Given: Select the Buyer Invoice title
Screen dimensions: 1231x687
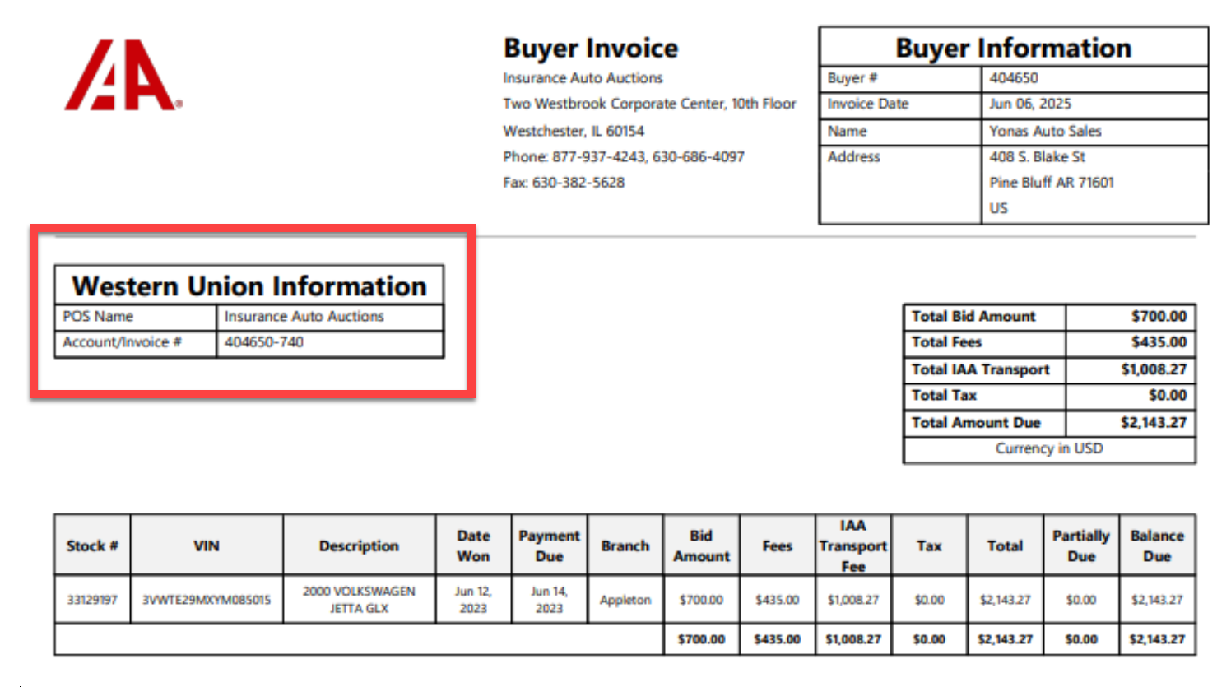Looking at the screenshot, I should [x=591, y=48].
